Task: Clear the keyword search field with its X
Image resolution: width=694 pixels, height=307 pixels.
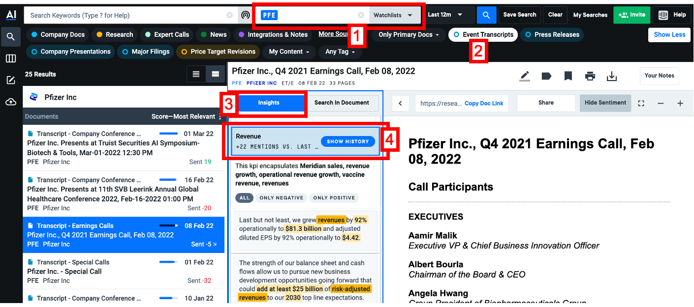Action: pyautogui.click(x=229, y=15)
